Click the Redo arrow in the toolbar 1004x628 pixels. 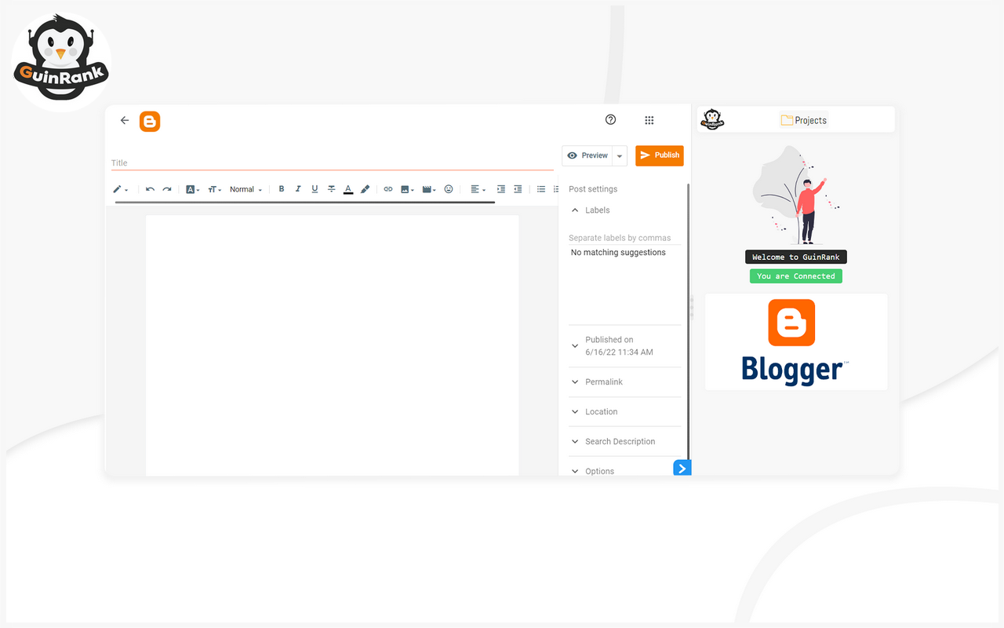coord(167,189)
